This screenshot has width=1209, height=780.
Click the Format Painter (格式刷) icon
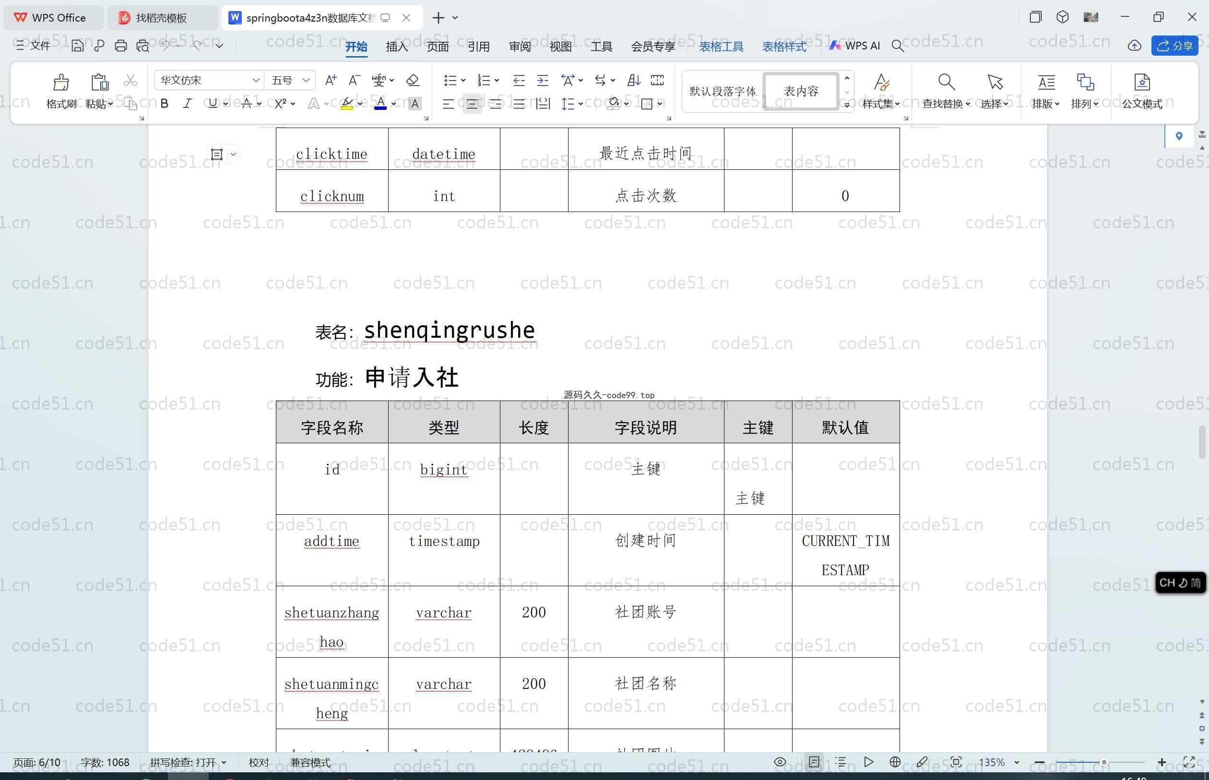click(x=61, y=82)
